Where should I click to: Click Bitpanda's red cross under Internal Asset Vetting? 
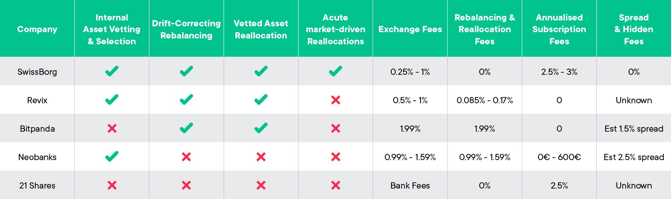pos(112,128)
